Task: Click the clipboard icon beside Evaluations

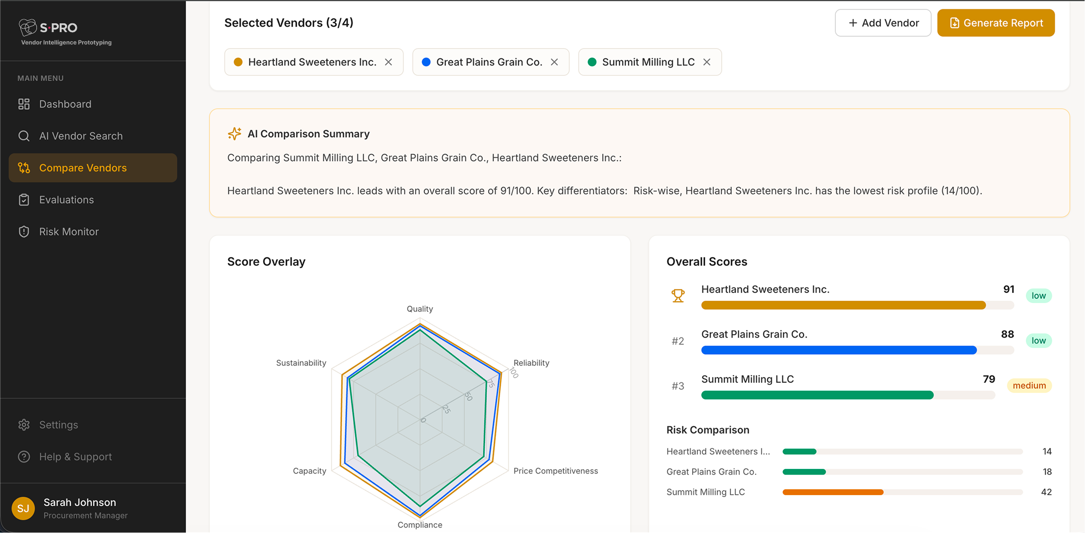Action: (x=24, y=199)
